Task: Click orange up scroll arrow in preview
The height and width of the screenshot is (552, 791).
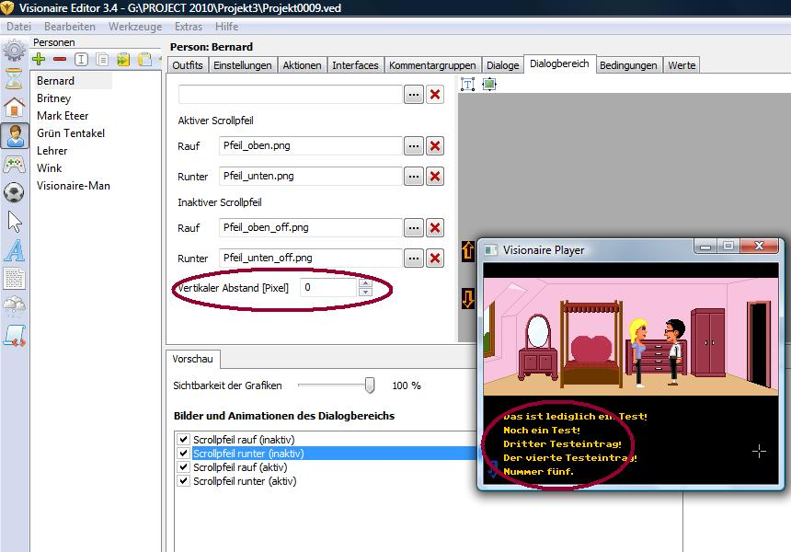Action: point(467,251)
